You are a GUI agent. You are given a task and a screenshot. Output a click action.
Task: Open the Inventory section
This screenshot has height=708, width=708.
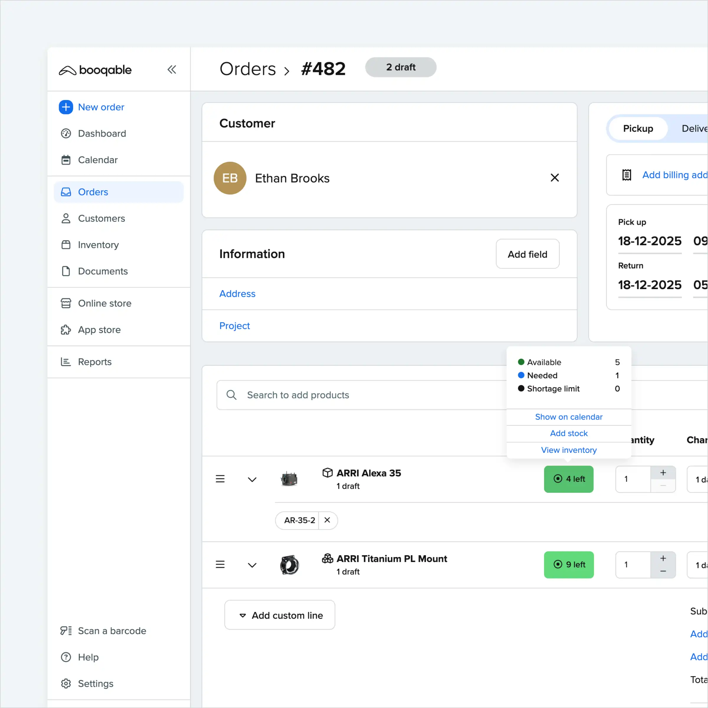(x=98, y=245)
